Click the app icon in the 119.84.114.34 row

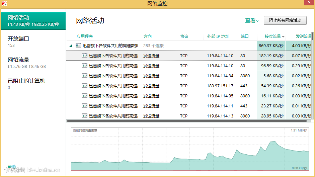click(x=85, y=76)
